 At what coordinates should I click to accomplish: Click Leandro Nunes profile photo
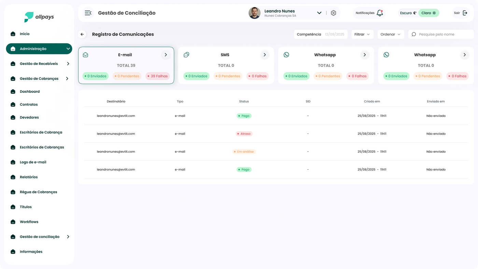tap(254, 13)
